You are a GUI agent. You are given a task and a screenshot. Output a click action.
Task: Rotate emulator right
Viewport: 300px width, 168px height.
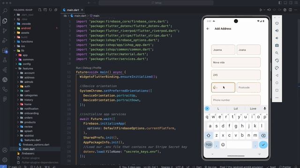point(277,68)
